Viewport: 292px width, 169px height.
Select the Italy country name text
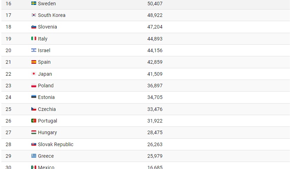(43, 39)
